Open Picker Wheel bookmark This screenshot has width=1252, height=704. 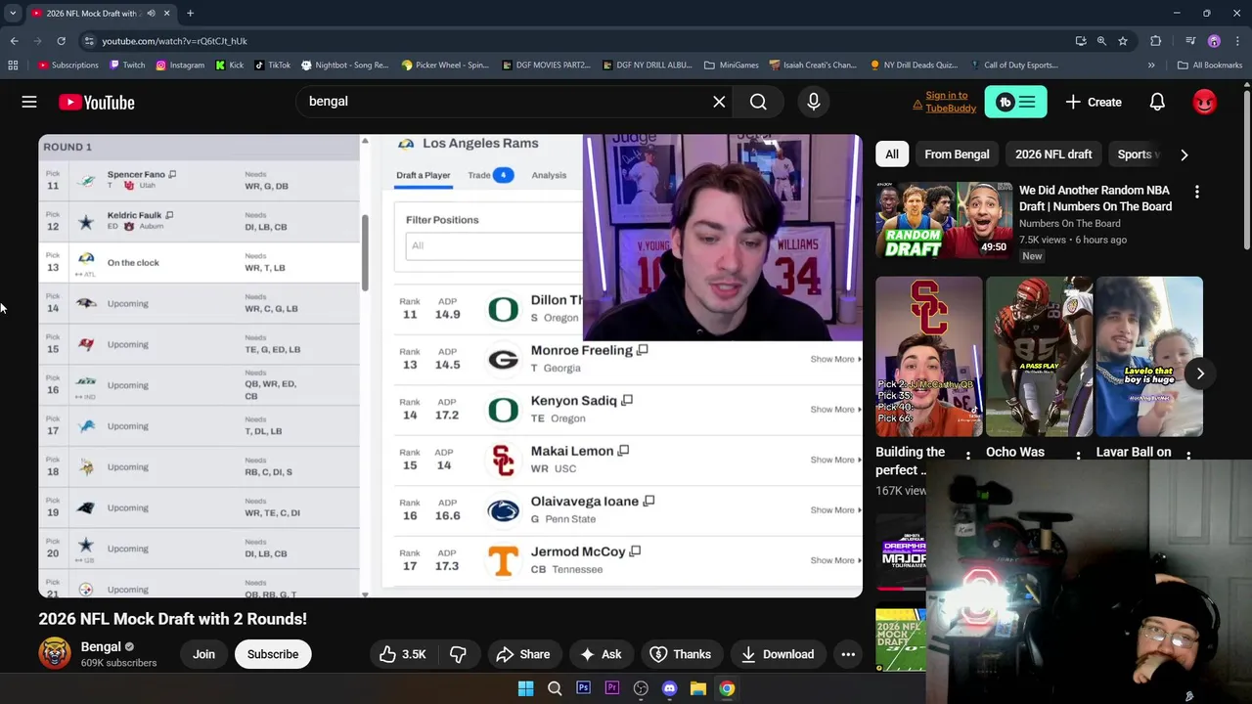(x=445, y=65)
